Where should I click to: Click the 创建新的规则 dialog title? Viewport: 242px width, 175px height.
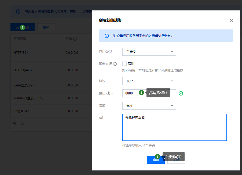[x=110, y=20]
